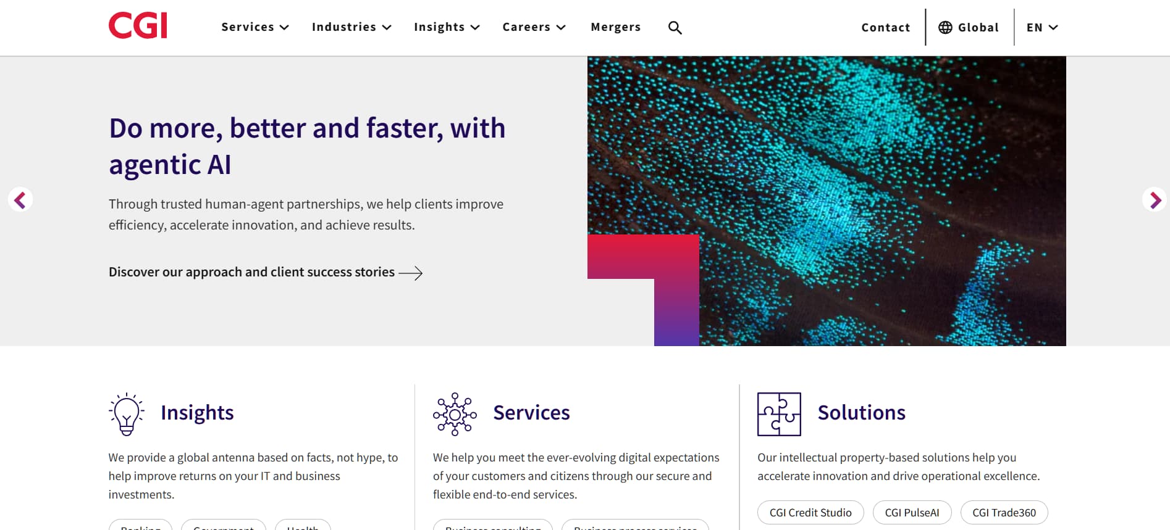Open the Industries dropdown menu
The image size is (1170, 530).
(x=351, y=27)
